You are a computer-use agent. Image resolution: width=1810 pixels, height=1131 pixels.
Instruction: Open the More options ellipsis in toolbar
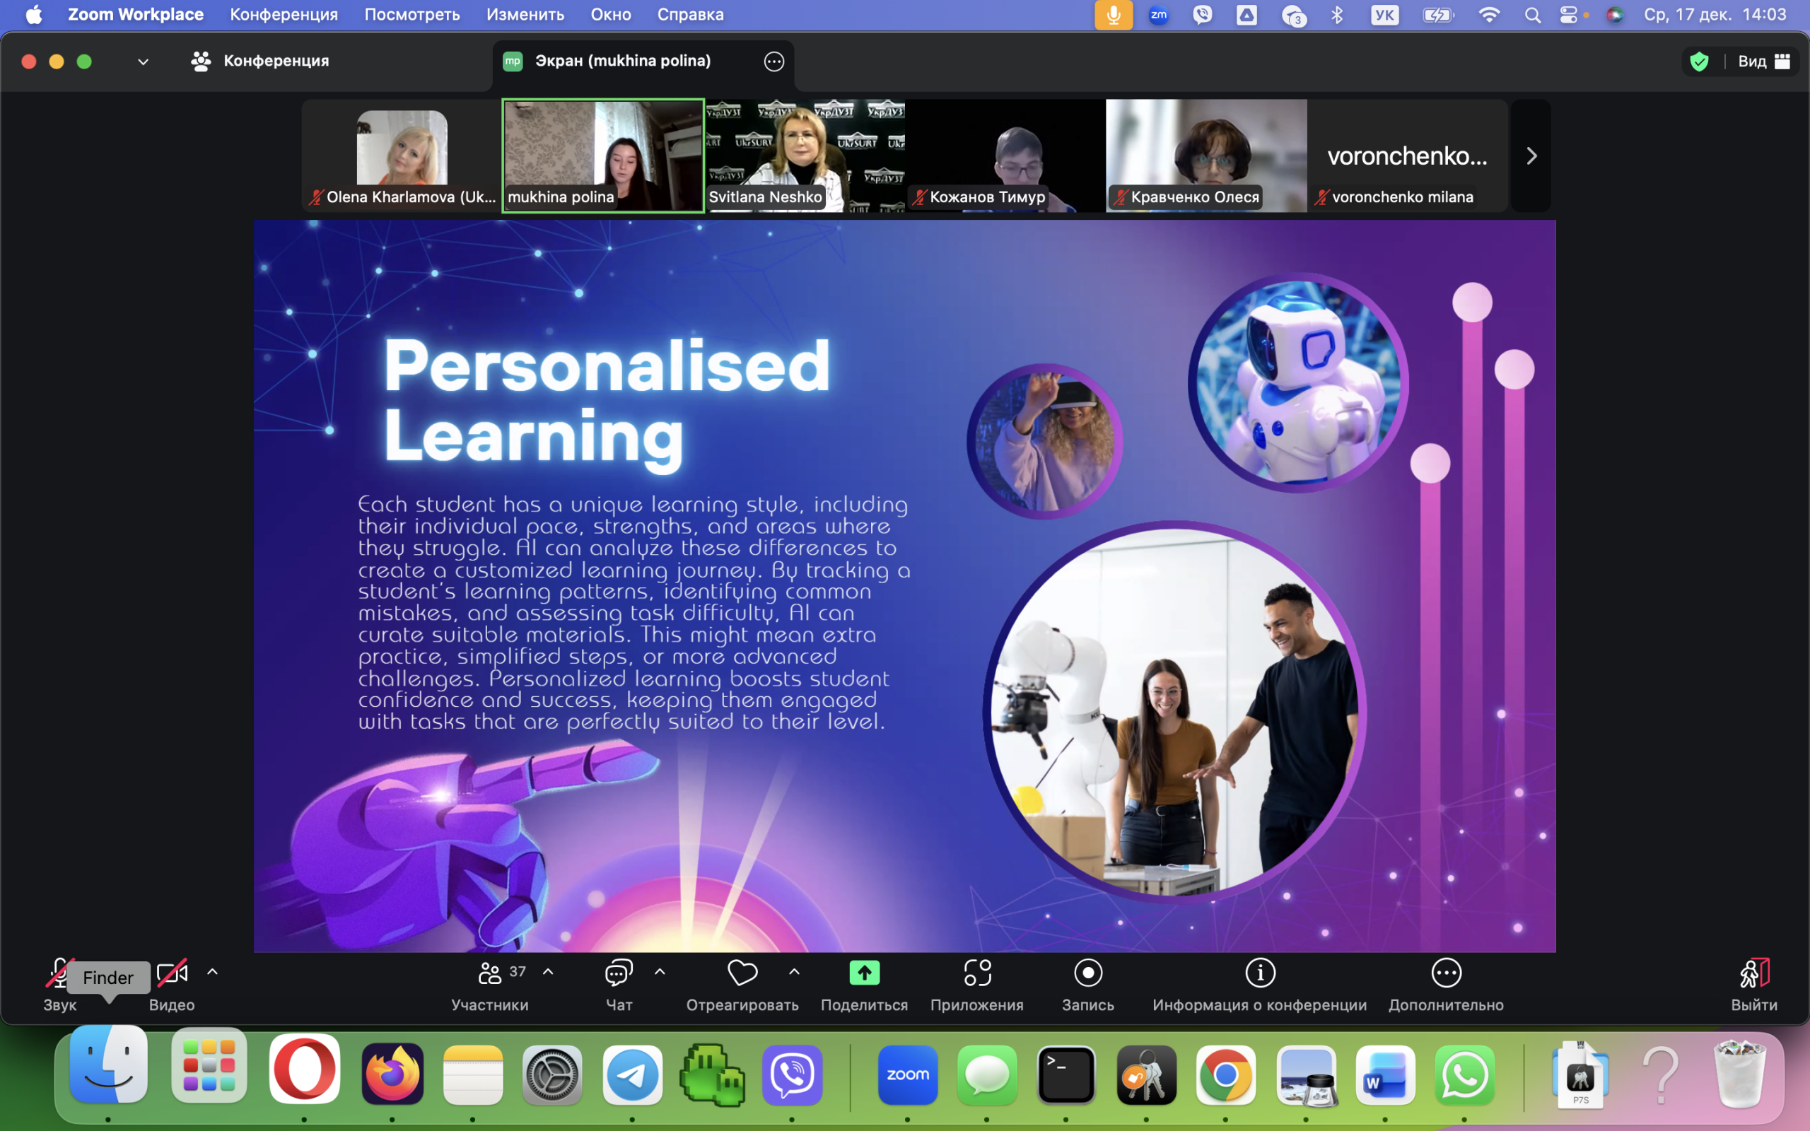tap(1446, 973)
